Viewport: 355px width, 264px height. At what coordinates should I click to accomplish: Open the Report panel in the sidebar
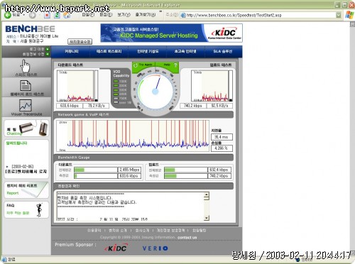26,189
